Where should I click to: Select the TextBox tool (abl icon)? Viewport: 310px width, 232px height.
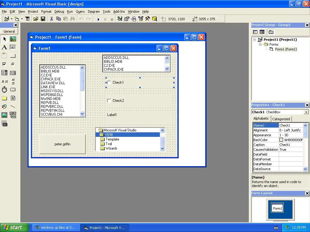pos(13,47)
